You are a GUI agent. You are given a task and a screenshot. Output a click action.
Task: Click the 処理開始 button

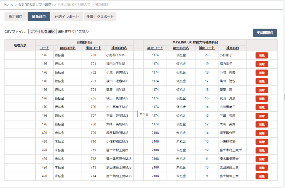point(265,33)
